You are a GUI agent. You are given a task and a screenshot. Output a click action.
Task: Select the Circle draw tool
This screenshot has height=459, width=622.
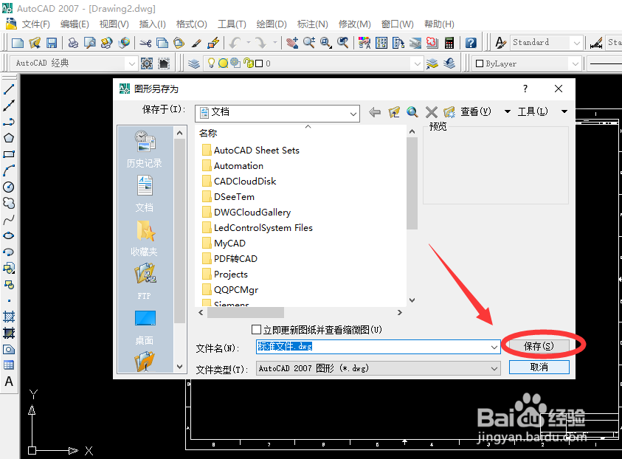pos(9,187)
